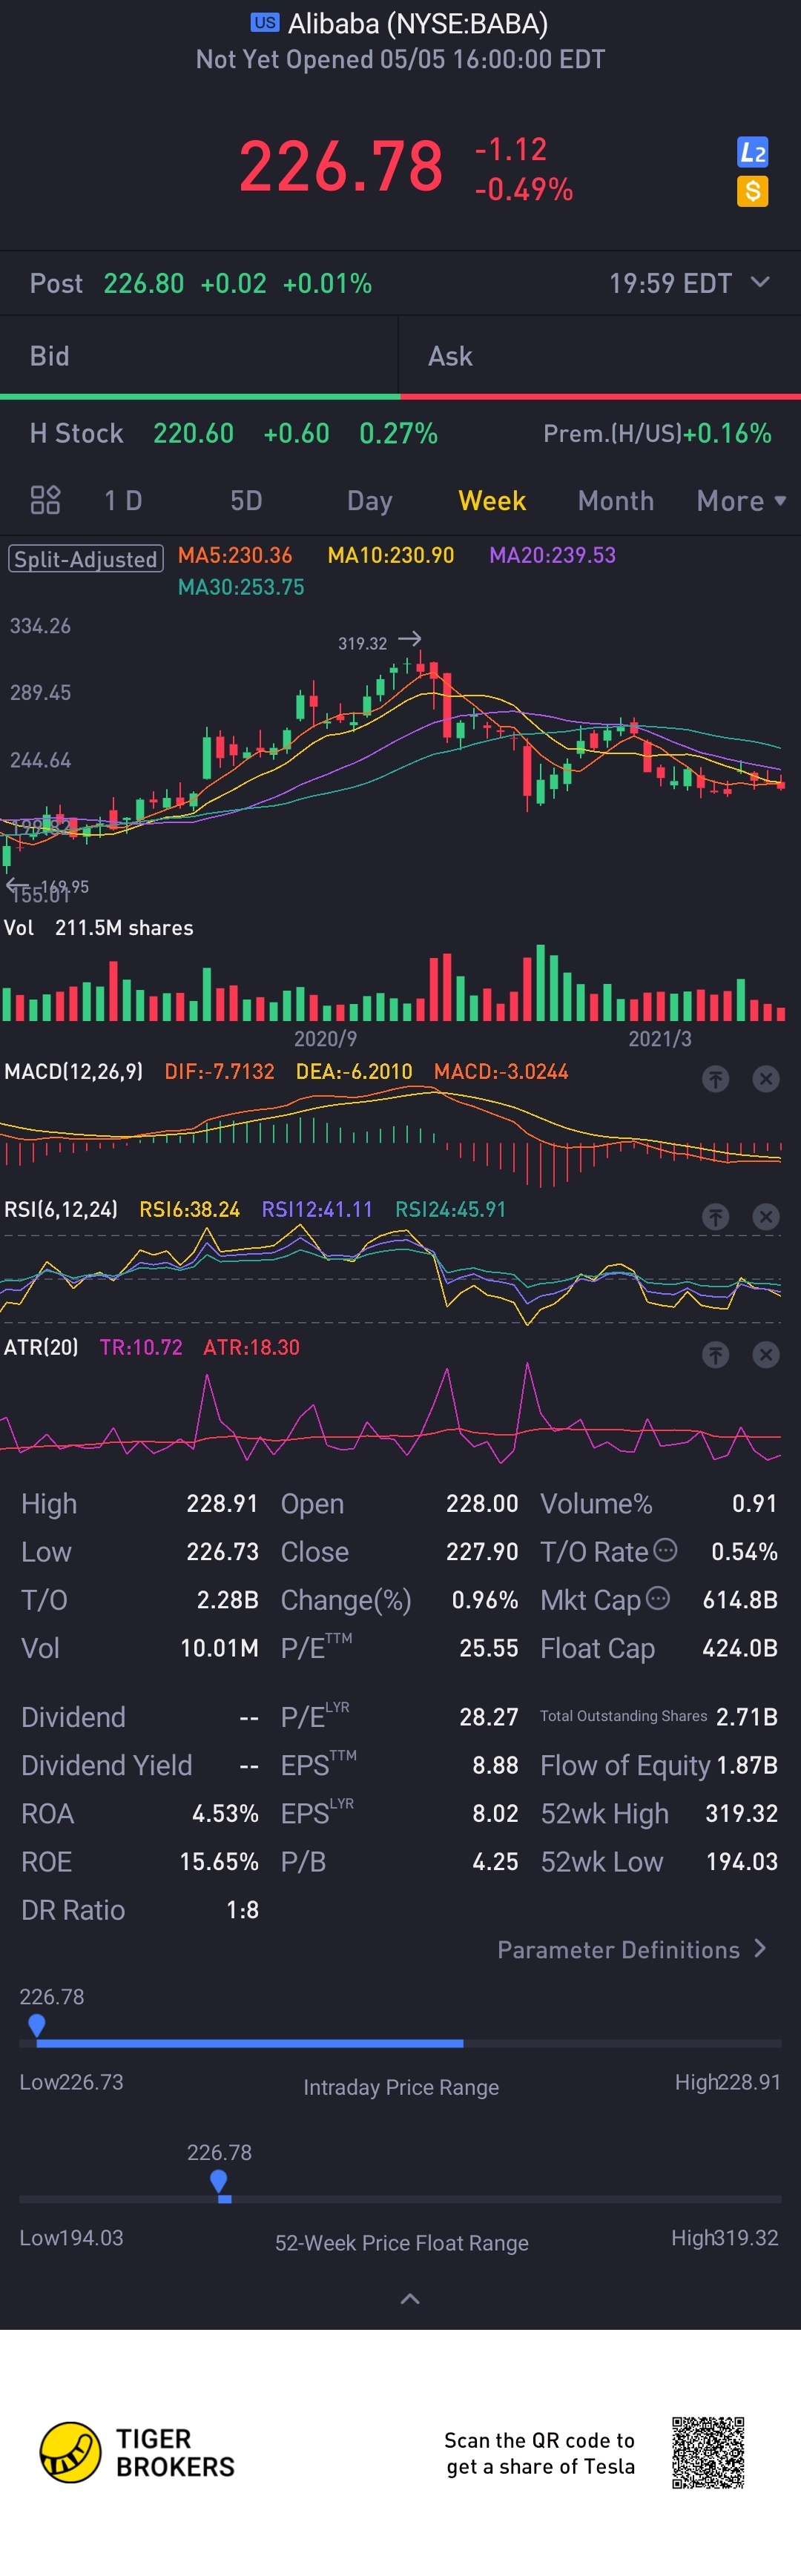The image size is (801, 2576).
Task: Pin the MACD indicator to top
Action: [x=715, y=1079]
